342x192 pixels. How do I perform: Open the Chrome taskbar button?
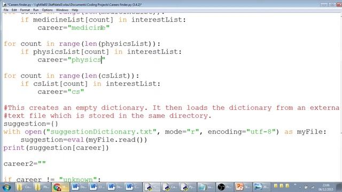60,187
